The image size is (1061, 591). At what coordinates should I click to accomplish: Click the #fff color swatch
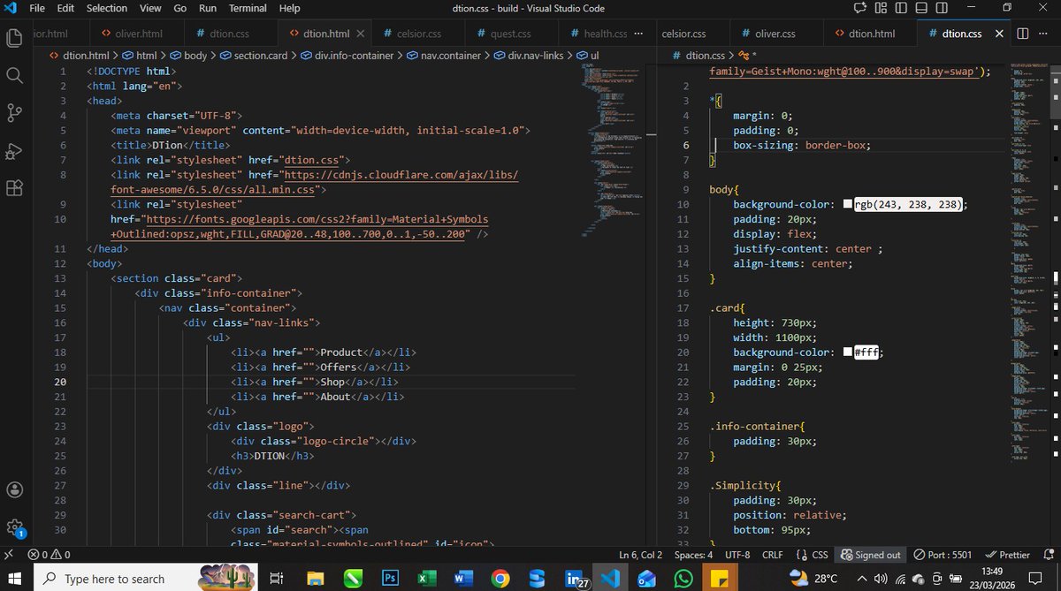coord(847,352)
